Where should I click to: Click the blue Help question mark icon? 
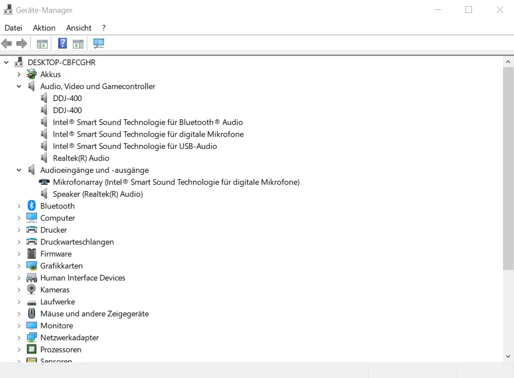[x=62, y=43]
